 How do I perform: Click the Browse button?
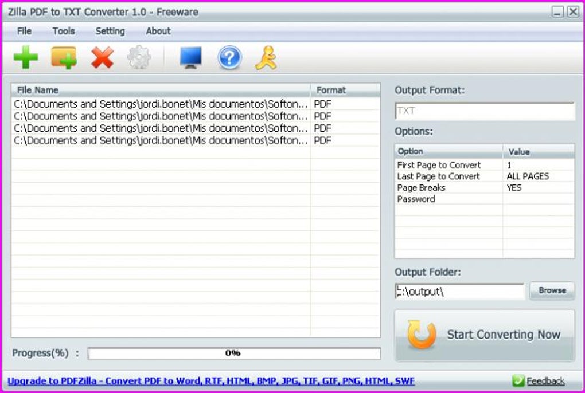click(x=552, y=290)
